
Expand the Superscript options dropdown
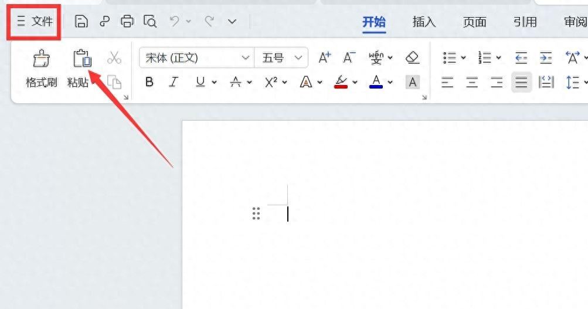(x=285, y=82)
